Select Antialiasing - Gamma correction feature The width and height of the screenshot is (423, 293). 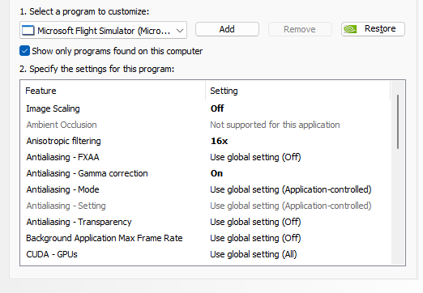click(x=87, y=173)
